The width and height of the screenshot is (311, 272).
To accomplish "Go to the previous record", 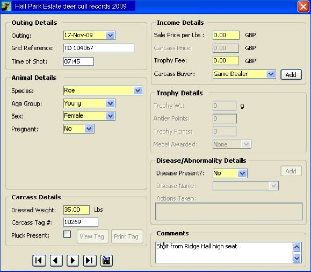I will (56, 261).
